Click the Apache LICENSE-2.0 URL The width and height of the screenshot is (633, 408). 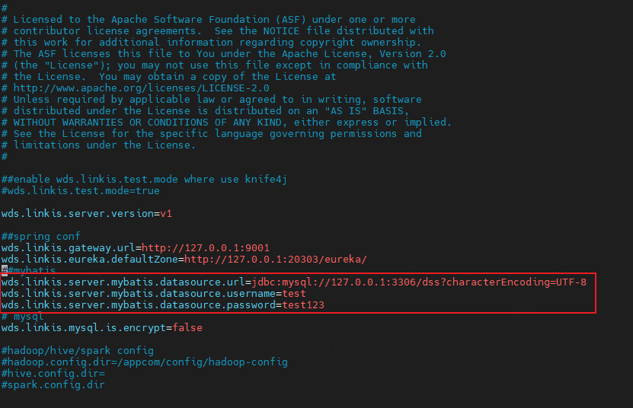(x=110, y=88)
